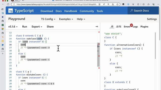The width and height of the screenshot is (161, 90).
Task: Click the JS output panel vertical scrollbar
Action: [x=155, y=45]
